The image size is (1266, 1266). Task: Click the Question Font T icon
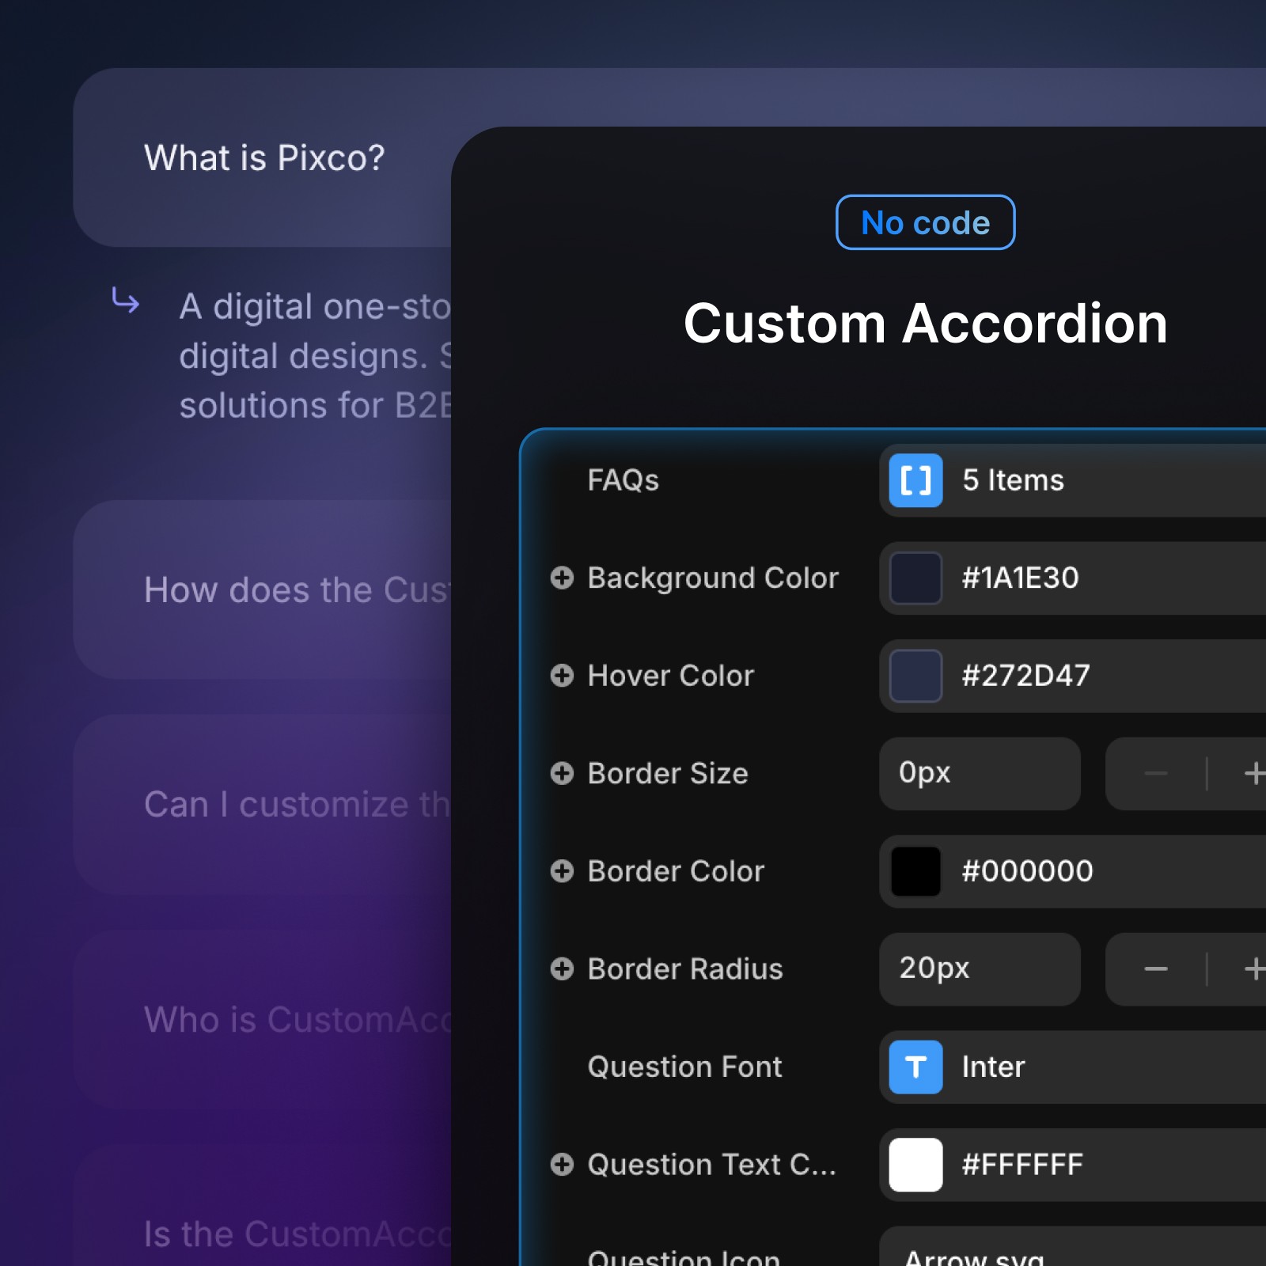point(915,1067)
